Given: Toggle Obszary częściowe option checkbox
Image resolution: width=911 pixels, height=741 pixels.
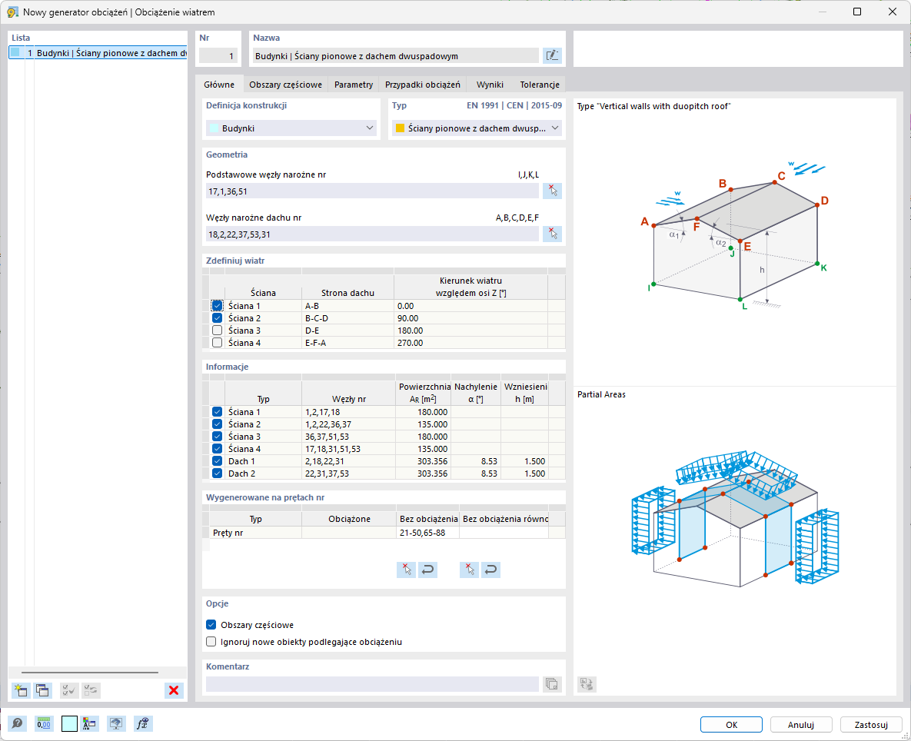Looking at the screenshot, I should click(x=211, y=625).
